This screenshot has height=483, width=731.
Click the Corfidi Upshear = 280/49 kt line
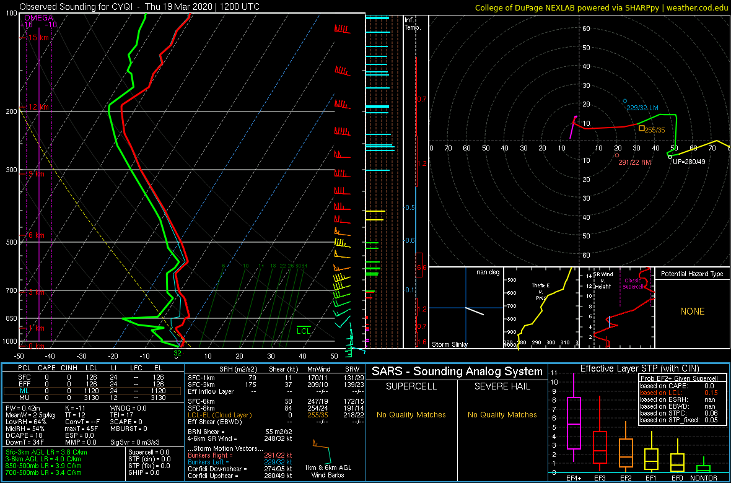pyautogui.click(x=240, y=476)
